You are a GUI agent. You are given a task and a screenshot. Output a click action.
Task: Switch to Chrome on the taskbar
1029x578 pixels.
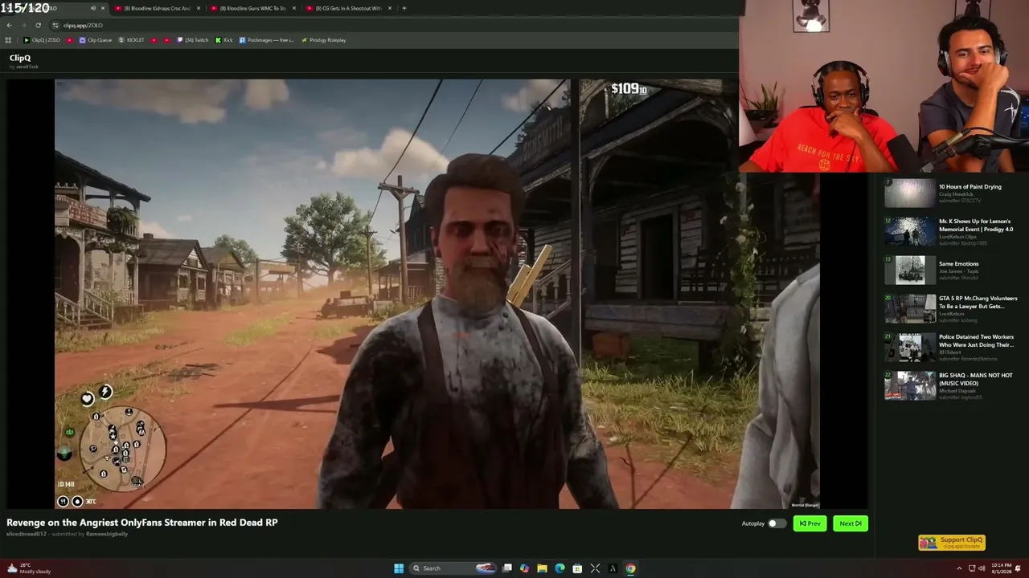coord(630,568)
